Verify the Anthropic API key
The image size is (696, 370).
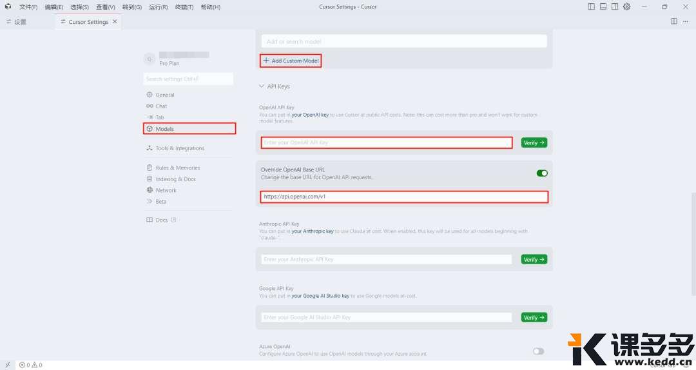534,259
